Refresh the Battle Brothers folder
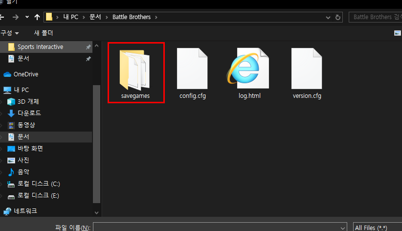Viewport: 402px width, 231px height. tap(338, 17)
